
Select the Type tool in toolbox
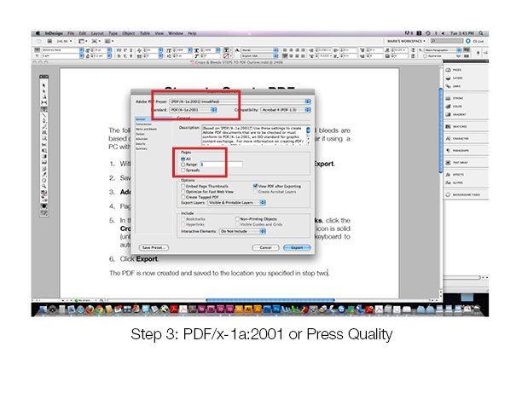44,109
